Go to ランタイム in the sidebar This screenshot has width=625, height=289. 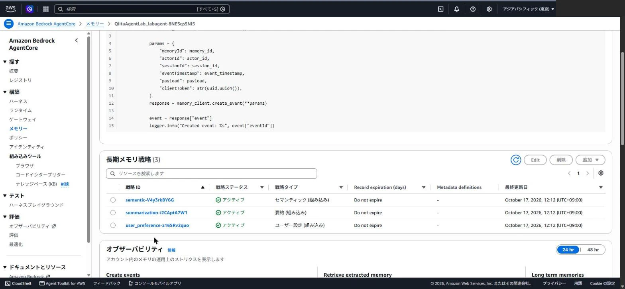point(20,110)
